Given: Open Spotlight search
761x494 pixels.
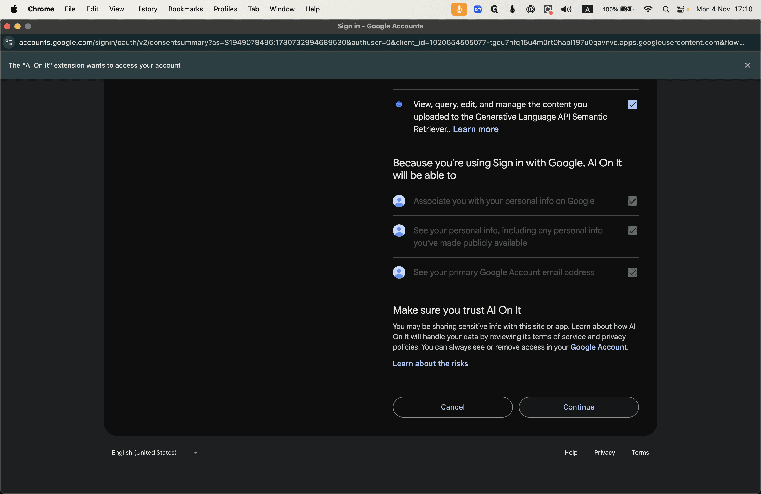Looking at the screenshot, I should pyautogui.click(x=666, y=9).
